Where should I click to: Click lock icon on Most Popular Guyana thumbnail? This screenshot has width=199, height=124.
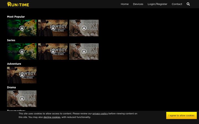pyautogui.click(x=22, y=28)
